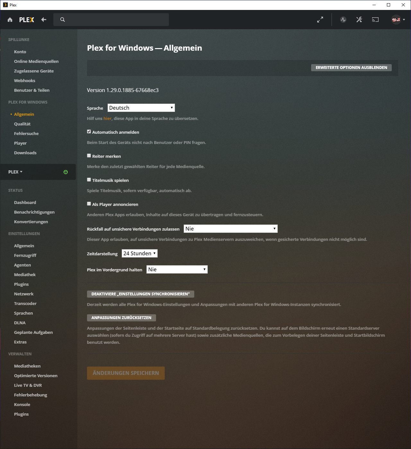This screenshot has width=411, height=449.
Task: Open settings via wrench and screwdriver icon
Action: (x=359, y=20)
